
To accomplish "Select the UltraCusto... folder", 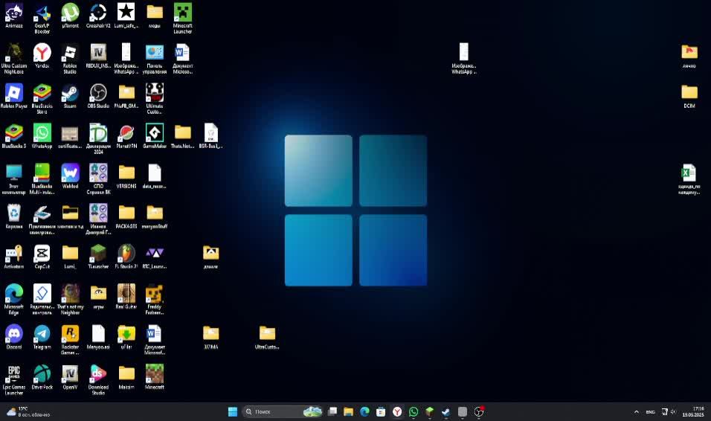I will 267,337.
